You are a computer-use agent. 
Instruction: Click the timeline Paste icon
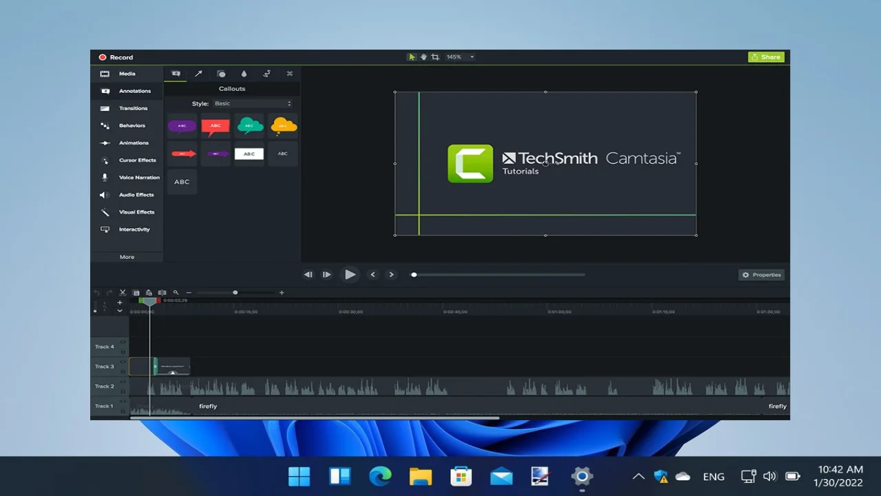point(149,293)
